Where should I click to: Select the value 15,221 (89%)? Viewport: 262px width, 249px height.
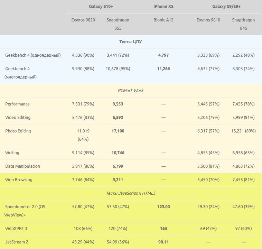[x=243, y=131]
